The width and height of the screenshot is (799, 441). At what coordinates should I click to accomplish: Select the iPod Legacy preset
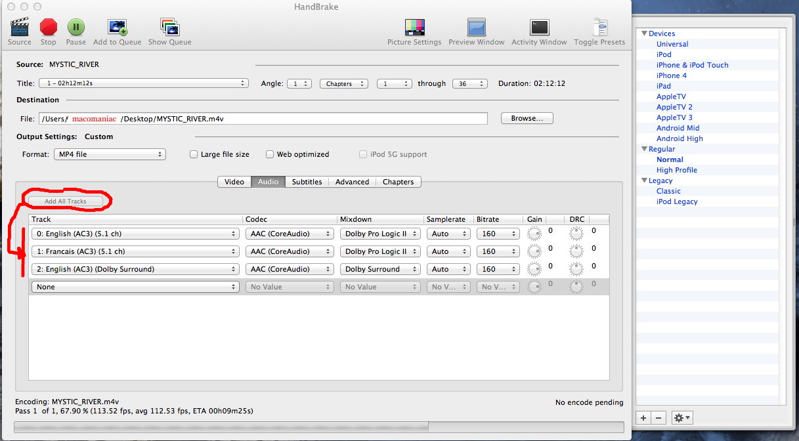(677, 201)
